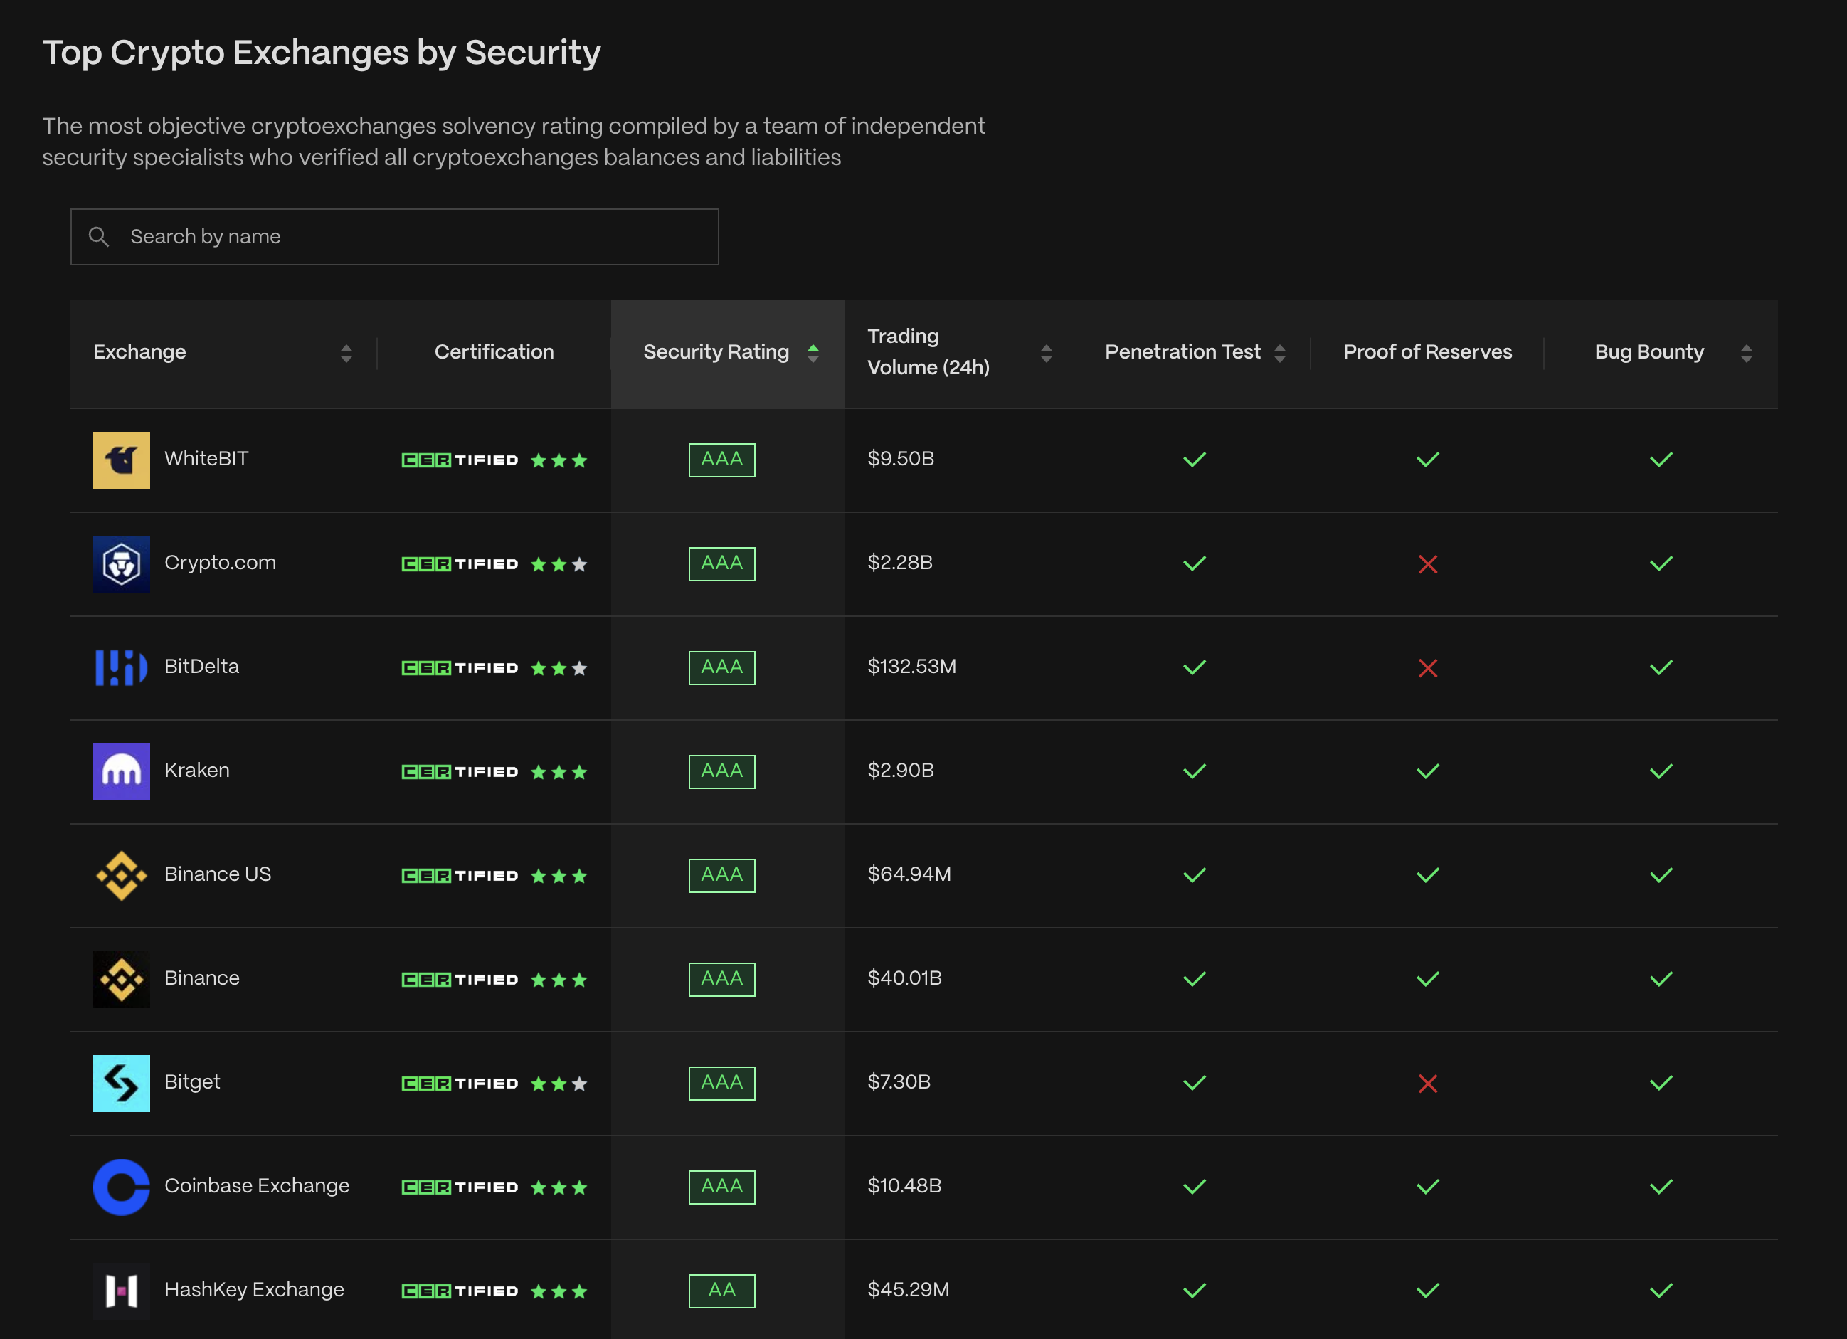Open the BitDelta exchange logo
1847x1339 pixels.
pos(120,668)
